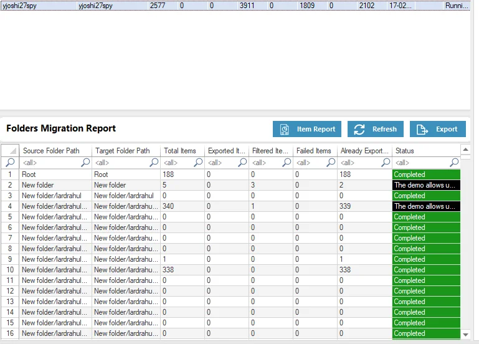479x344 pixels.
Task: Click Total Items value 5 in row 2
Action: (x=164, y=185)
